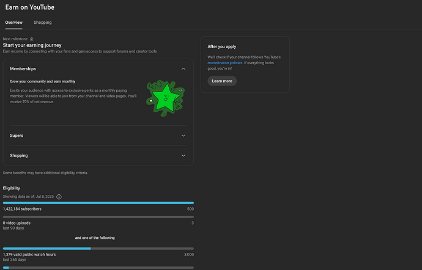This screenshot has height=270, width=422.
Task: Click 'and one of the following' text
Action: 95,238
